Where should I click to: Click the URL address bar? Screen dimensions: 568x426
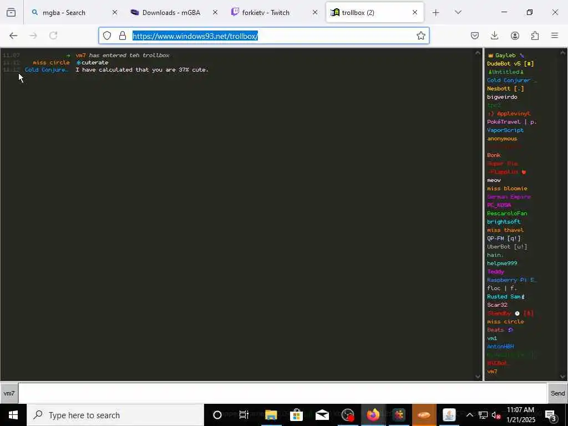click(x=263, y=35)
